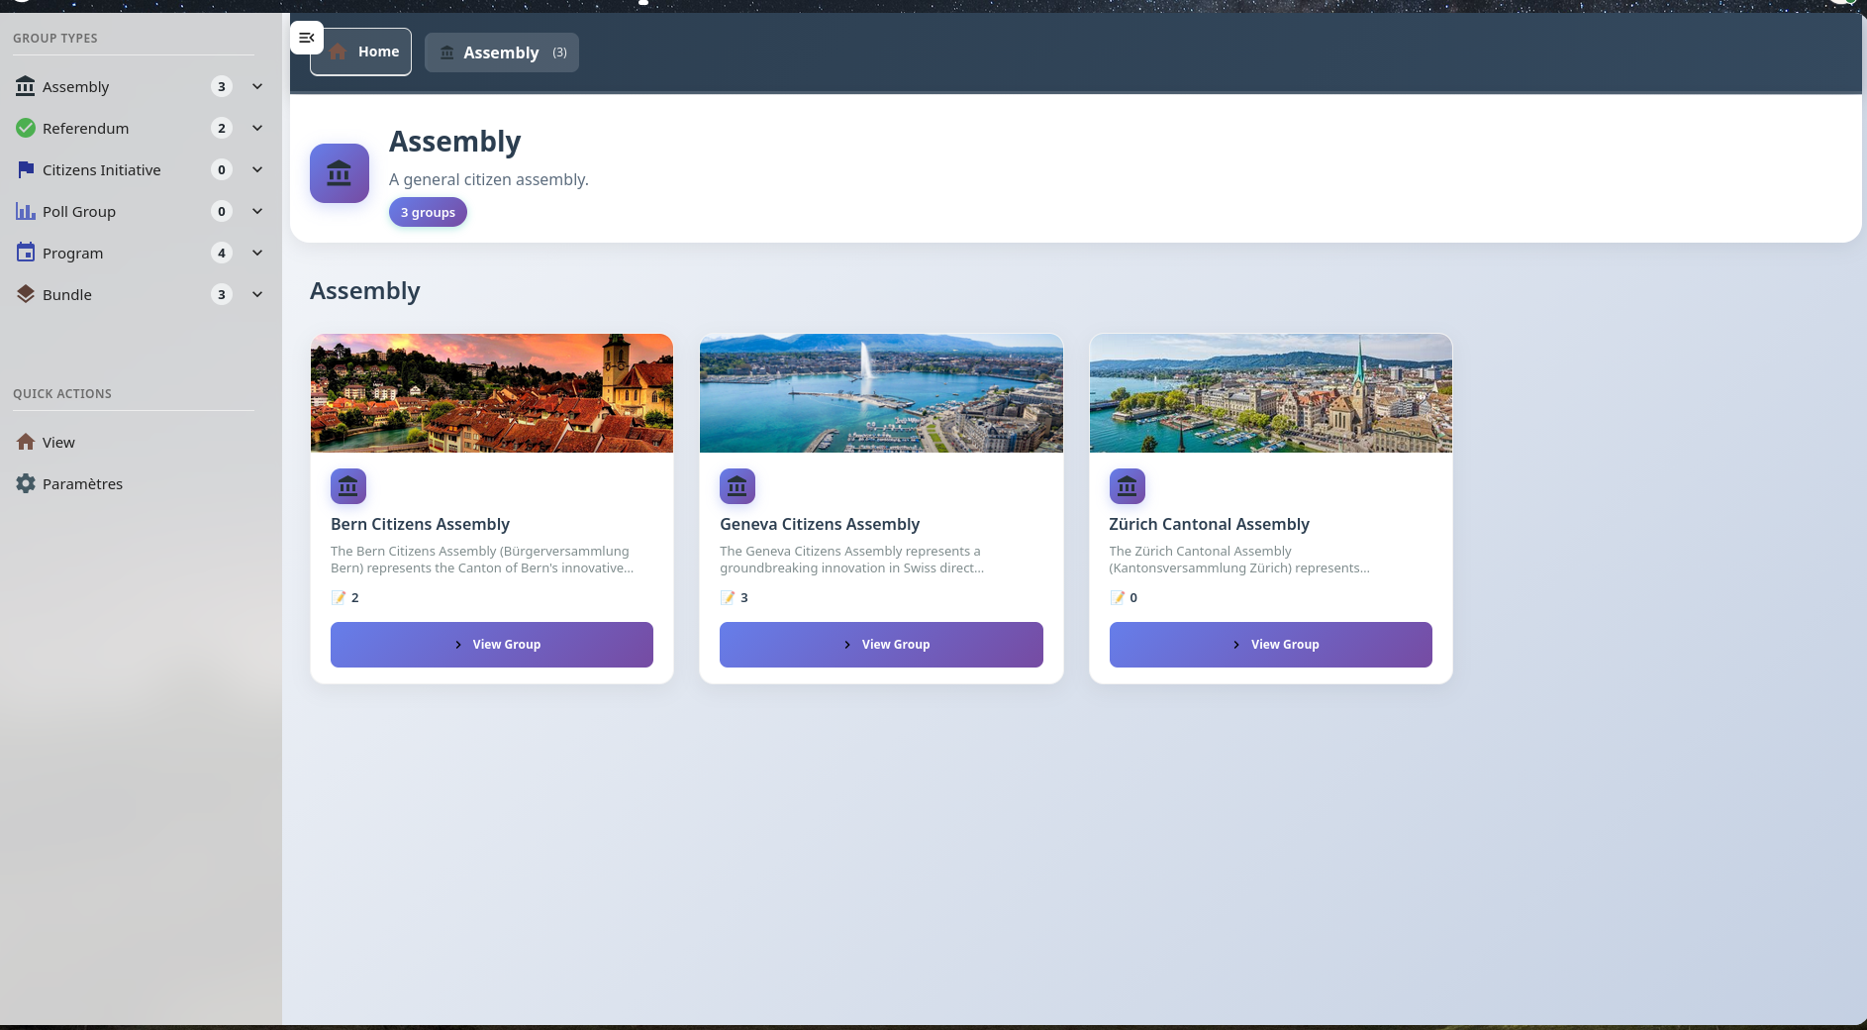This screenshot has height=1030, width=1867.
Task: Open the Bern Citizens Assembly thumbnail image
Action: 492,392
